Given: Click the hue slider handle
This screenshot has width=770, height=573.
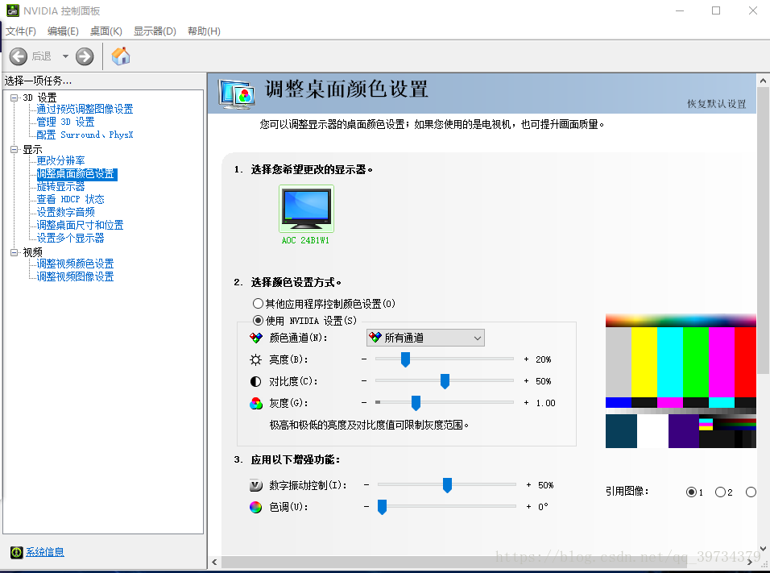Looking at the screenshot, I should point(382,507).
